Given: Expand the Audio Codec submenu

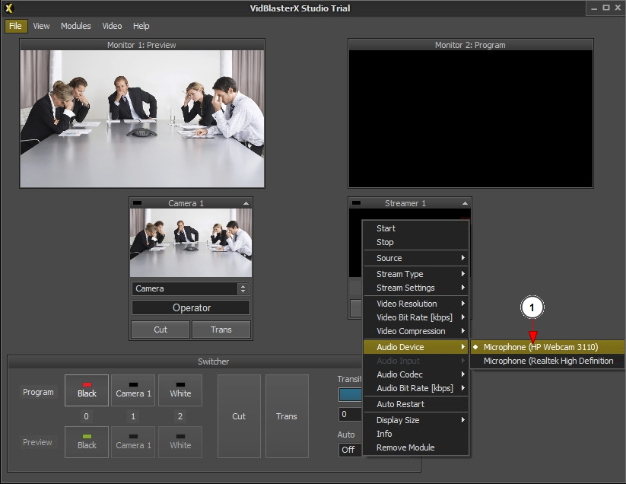Looking at the screenshot, I should [x=415, y=374].
